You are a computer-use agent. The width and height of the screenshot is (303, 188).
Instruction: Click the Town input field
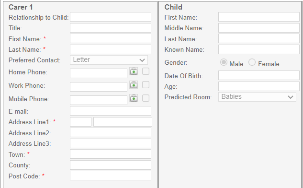[x=111, y=154]
